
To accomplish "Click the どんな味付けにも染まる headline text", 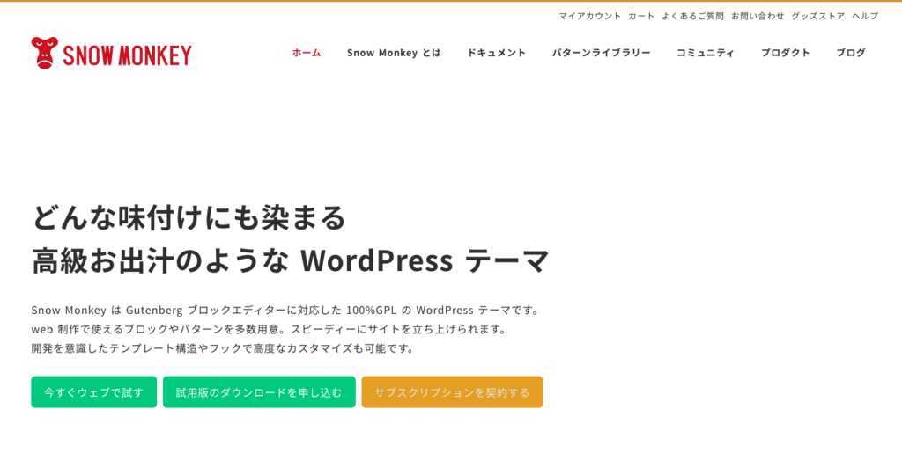I will click(x=189, y=216).
